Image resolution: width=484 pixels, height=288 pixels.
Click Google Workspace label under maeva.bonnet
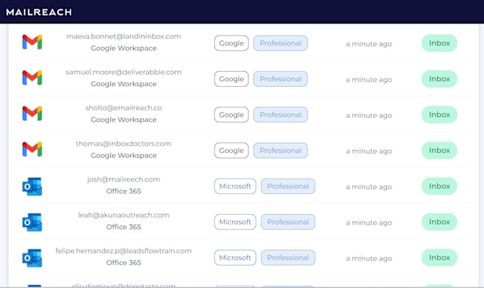pyautogui.click(x=123, y=48)
